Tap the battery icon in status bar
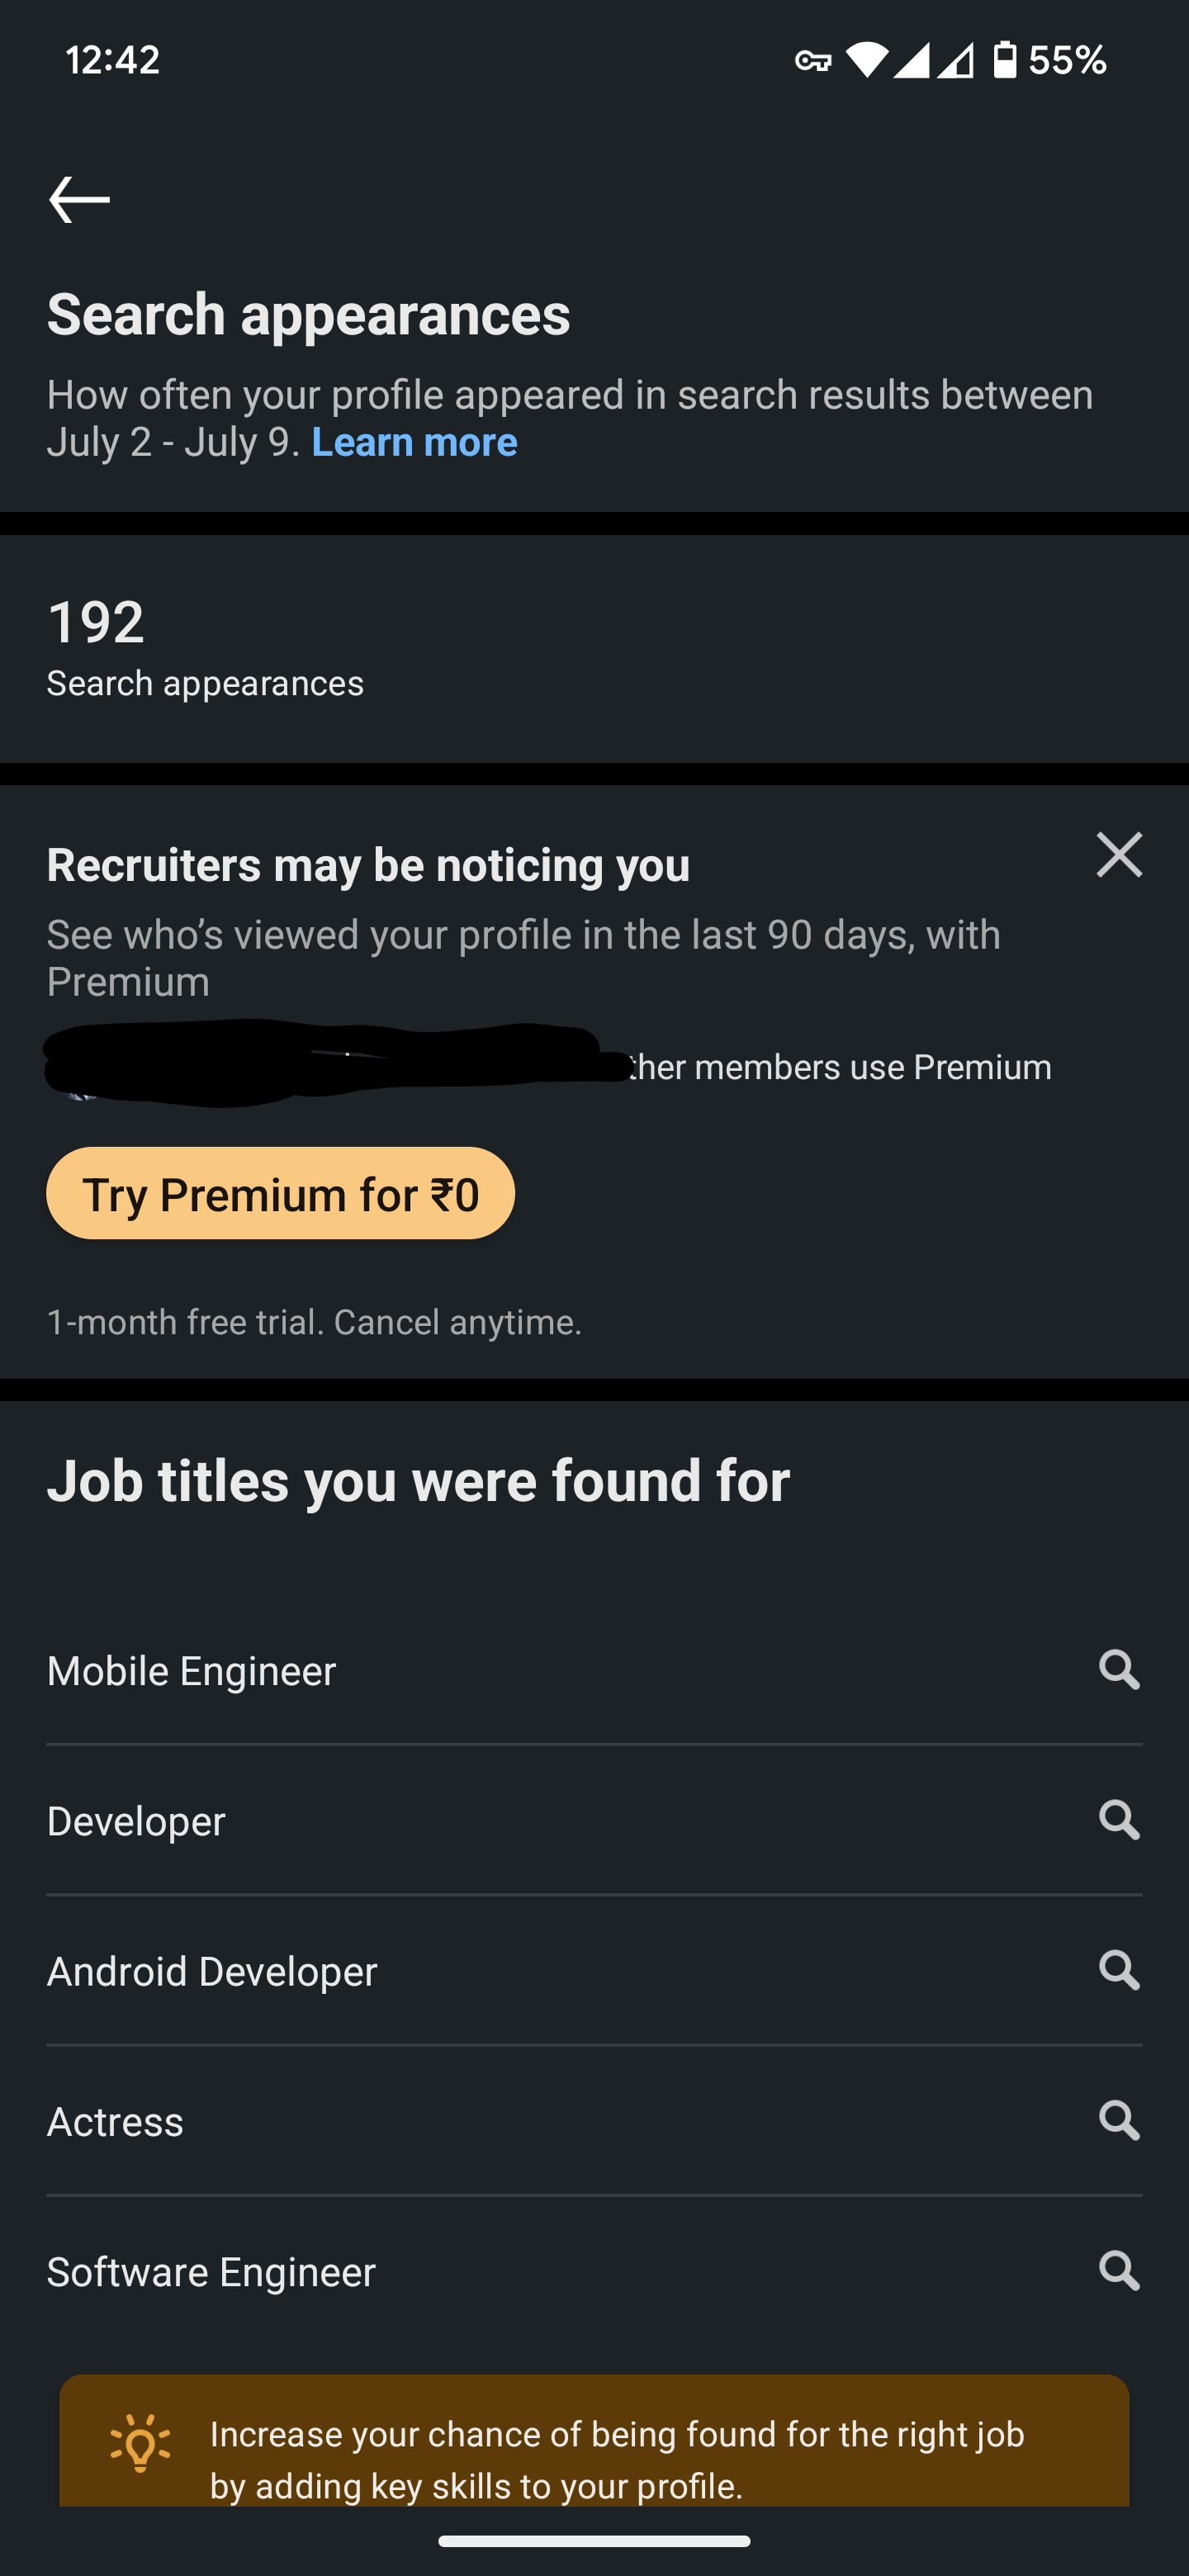The height and width of the screenshot is (2576, 1189). coord(1005,60)
